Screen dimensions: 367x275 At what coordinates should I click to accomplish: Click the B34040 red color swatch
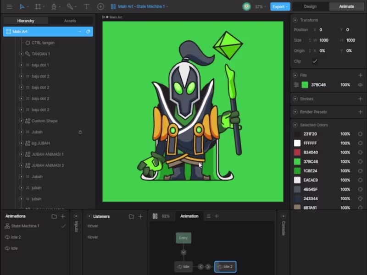[297, 153]
